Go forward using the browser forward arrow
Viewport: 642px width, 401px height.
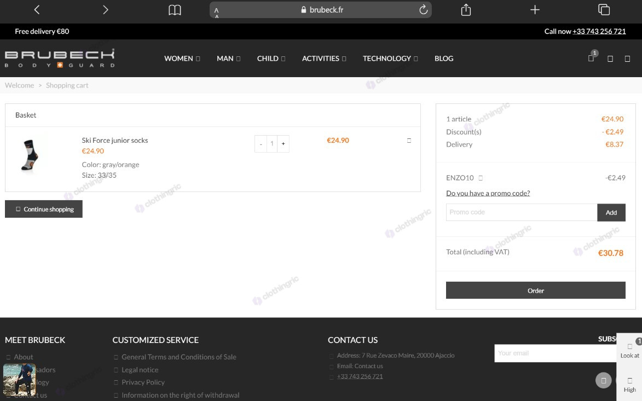105,10
